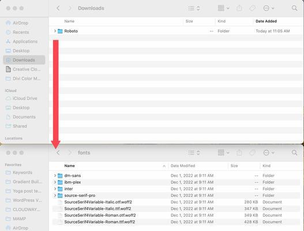Image resolution: width=304 pixels, height=231 pixels.
Task: Expand the Roboto folder
Action: pyautogui.click(x=55, y=31)
